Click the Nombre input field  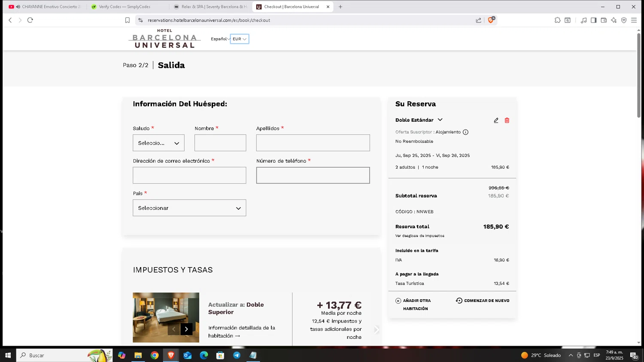point(220,143)
